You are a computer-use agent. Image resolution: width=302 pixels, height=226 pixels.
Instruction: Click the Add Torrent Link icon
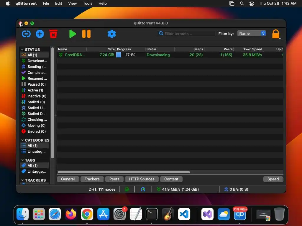tap(26, 34)
